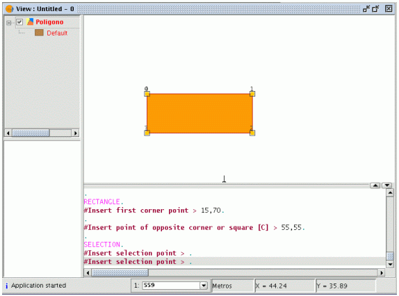
Task: Select the Poligono layer name
Action: 49,22
